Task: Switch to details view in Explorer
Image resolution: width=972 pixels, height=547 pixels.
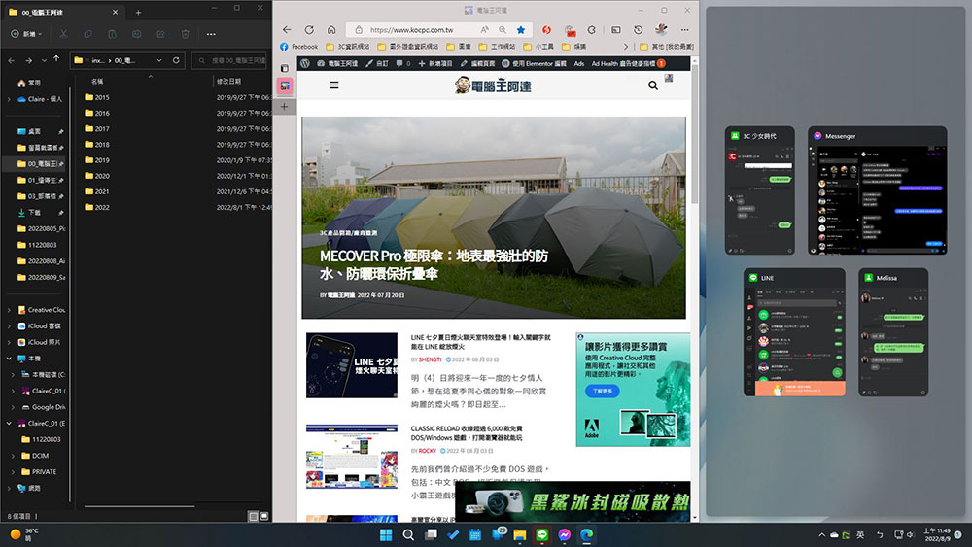Action: click(x=253, y=516)
